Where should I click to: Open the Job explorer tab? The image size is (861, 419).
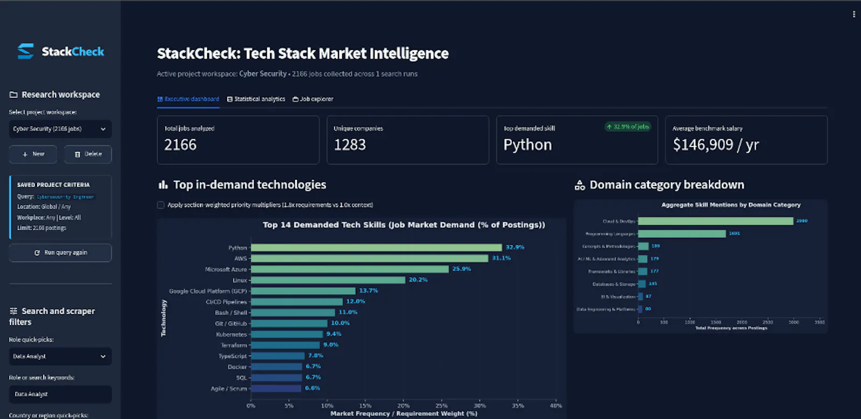pyautogui.click(x=313, y=99)
